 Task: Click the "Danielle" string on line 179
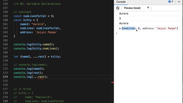pyautogui.click(x=43, y=97)
